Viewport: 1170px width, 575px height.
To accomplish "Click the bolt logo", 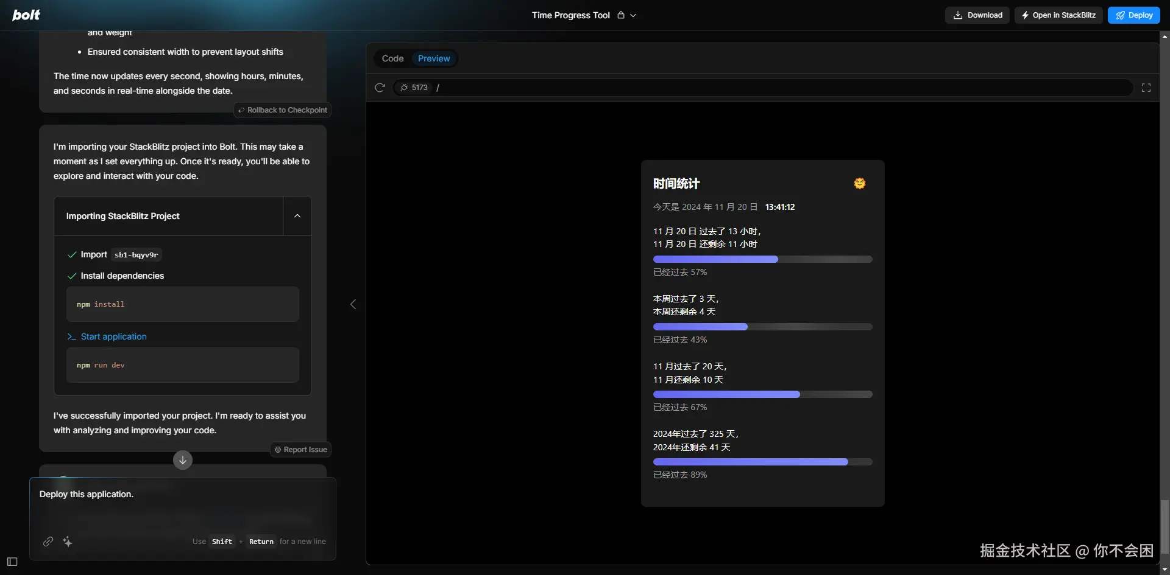I will (26, 15).
